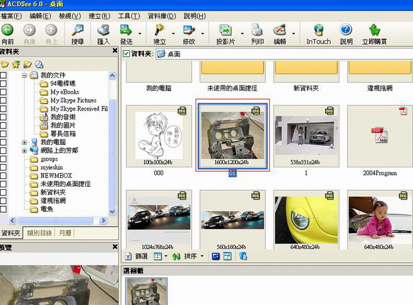Select the My eBooks folder in tree
This screenshot has width=413, height=305.
(x=65, y=92)
